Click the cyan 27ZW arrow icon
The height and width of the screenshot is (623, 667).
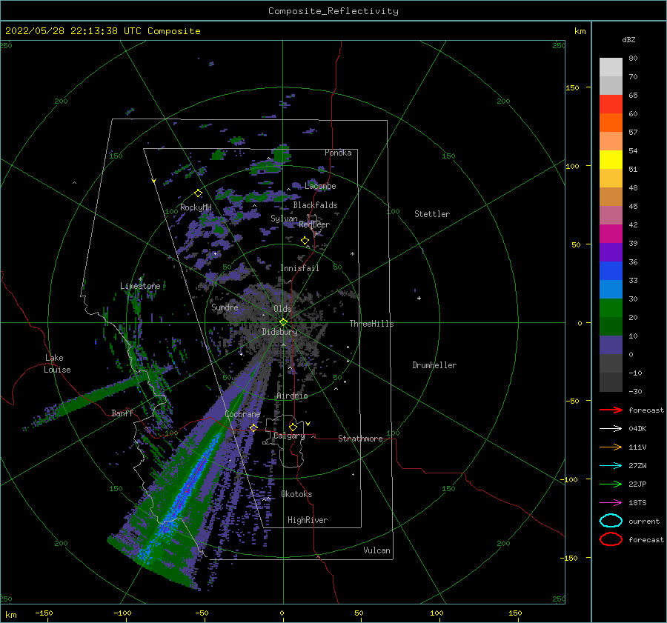[611, 465]
